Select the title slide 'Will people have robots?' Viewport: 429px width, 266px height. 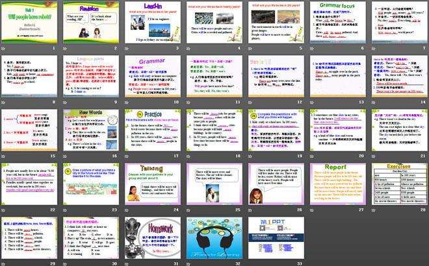[29, 23]
